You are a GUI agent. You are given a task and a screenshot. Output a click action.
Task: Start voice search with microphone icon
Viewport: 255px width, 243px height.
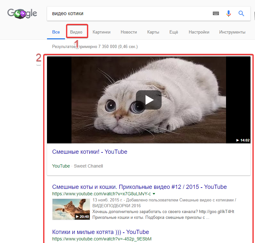point(229,14)
